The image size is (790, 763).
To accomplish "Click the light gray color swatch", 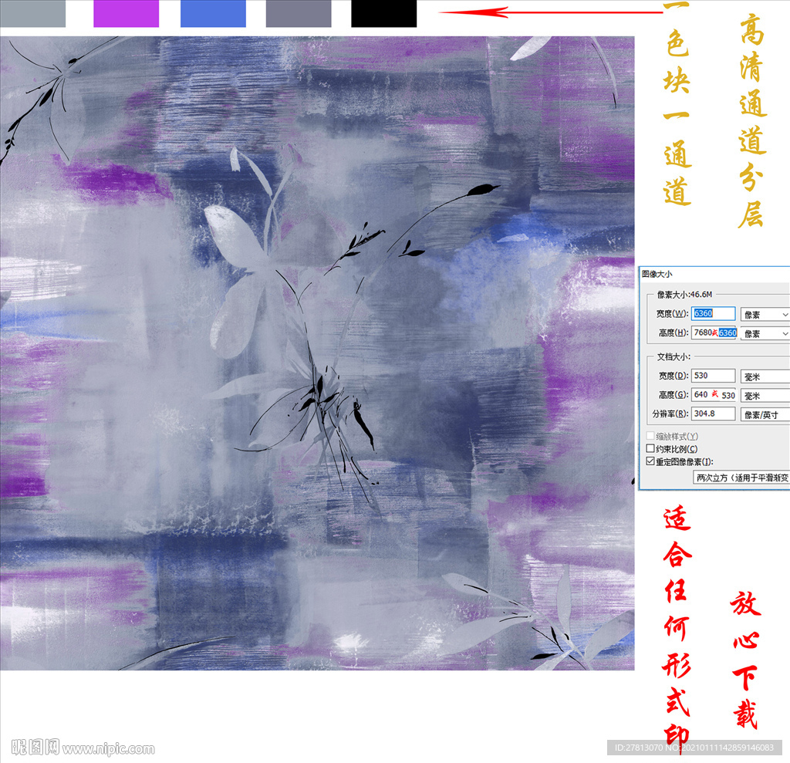I will click(x=32, y=14).
